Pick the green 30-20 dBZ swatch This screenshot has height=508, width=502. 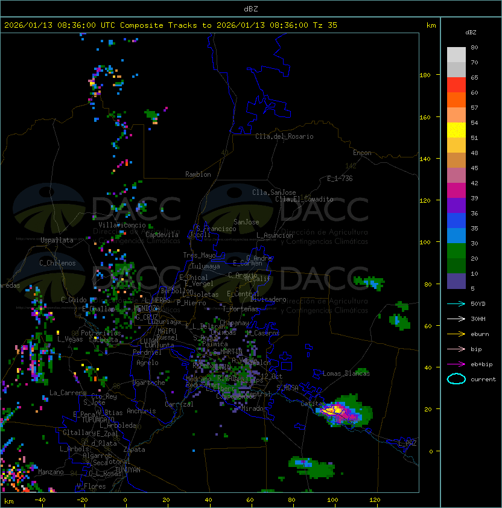click(456, 250)
